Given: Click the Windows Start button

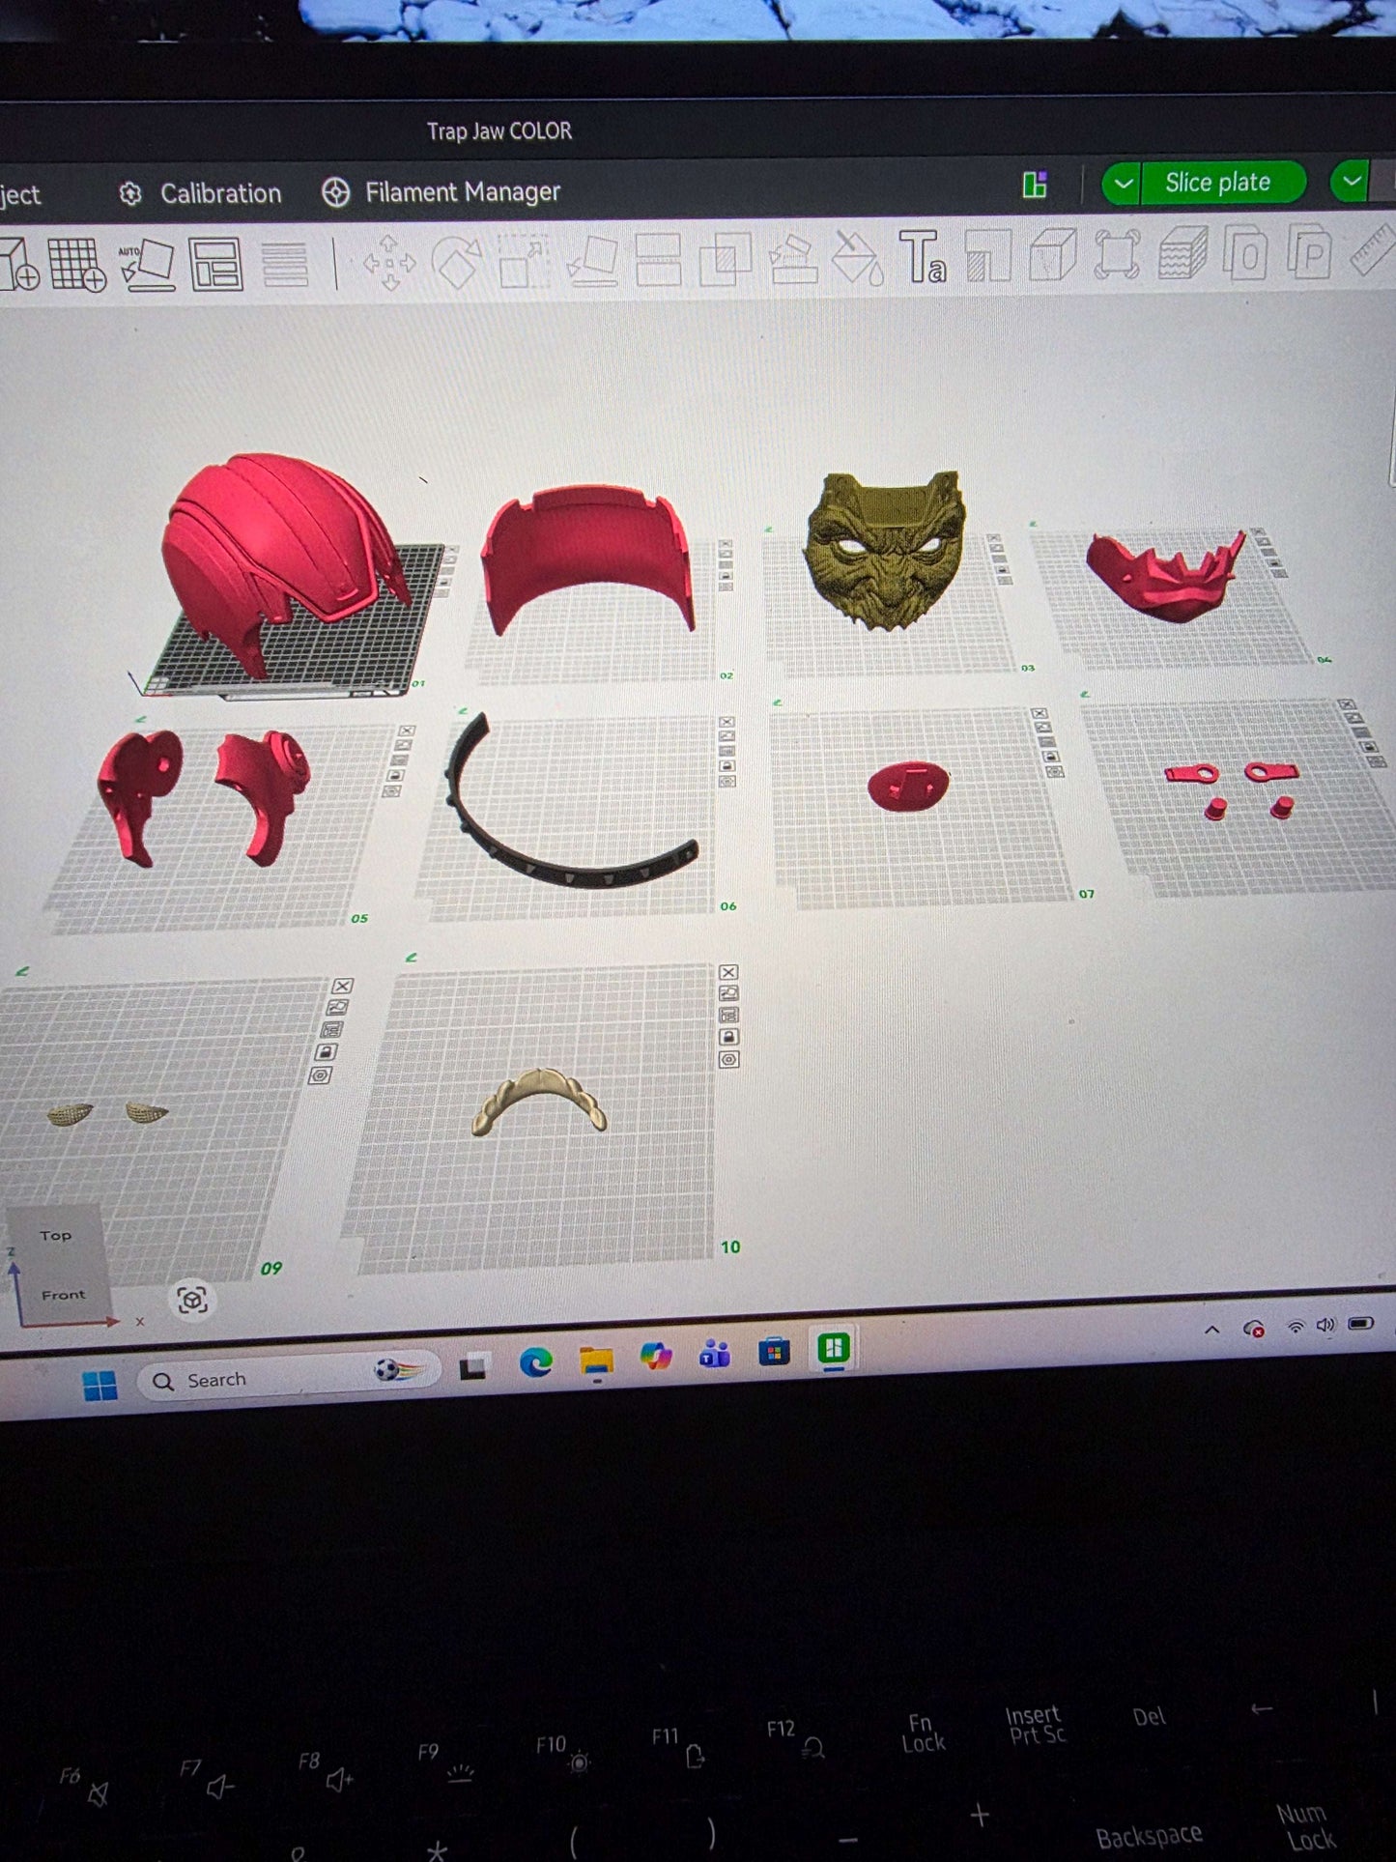Looking at the screenshot, I should [100, 1386].
